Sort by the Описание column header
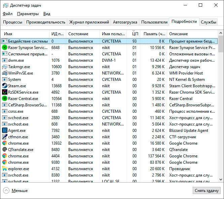Viewport: 224px width, 199px height. tap(192, 34)
